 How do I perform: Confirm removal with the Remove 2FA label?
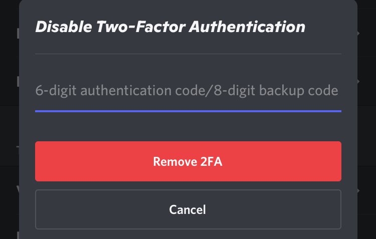188,161
